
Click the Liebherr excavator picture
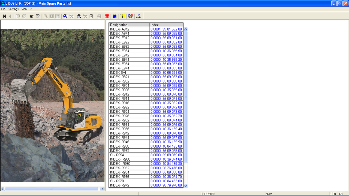pos(52,105)
